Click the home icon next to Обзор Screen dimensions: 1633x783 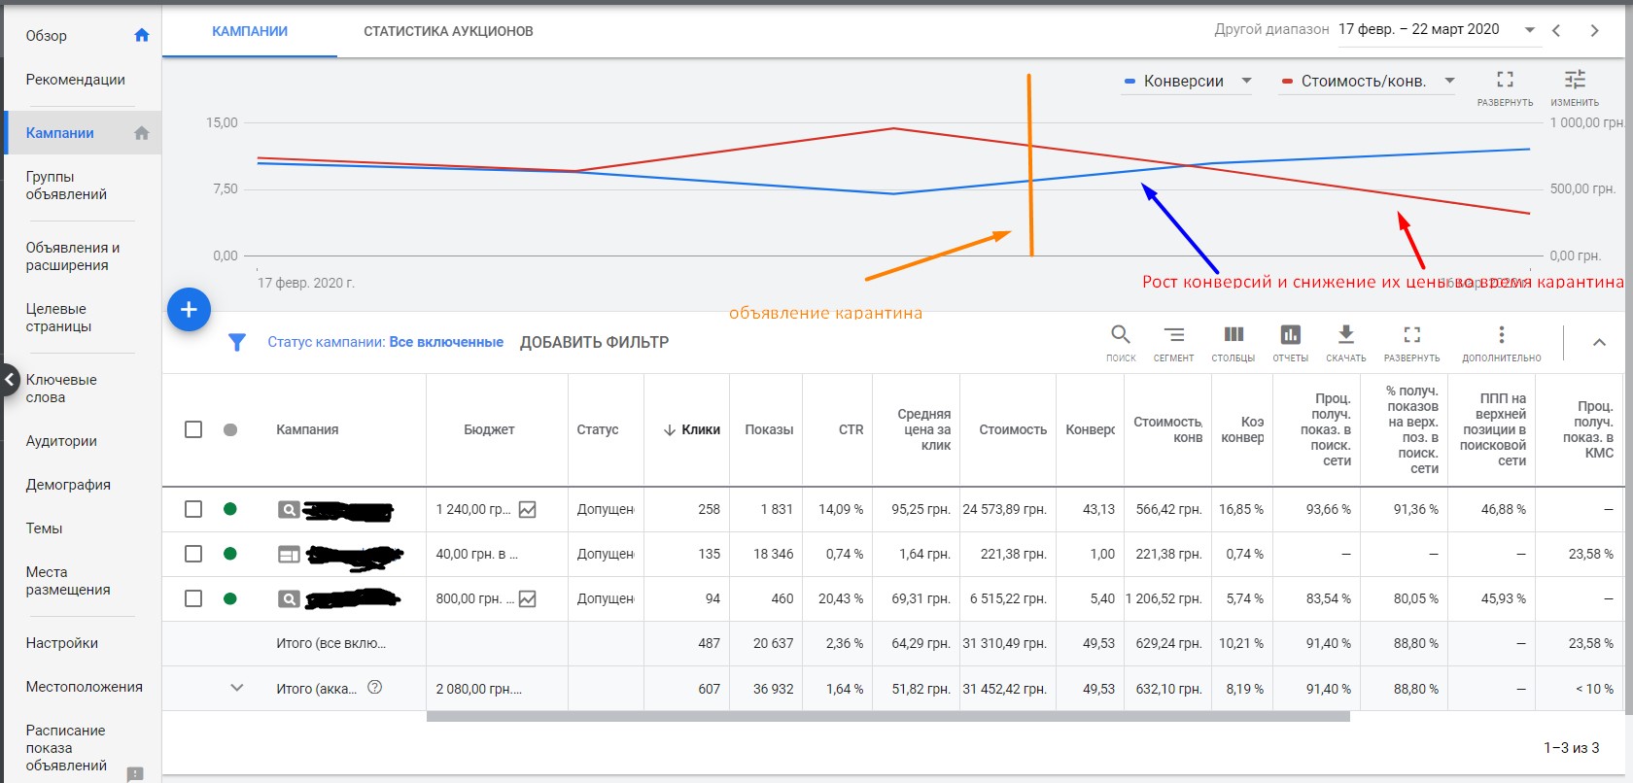pyautogui.click(x=142, y=35)
